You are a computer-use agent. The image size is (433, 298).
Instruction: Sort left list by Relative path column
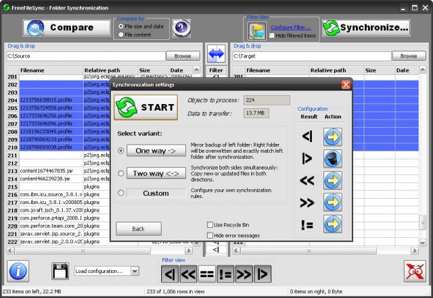(110, 70)
